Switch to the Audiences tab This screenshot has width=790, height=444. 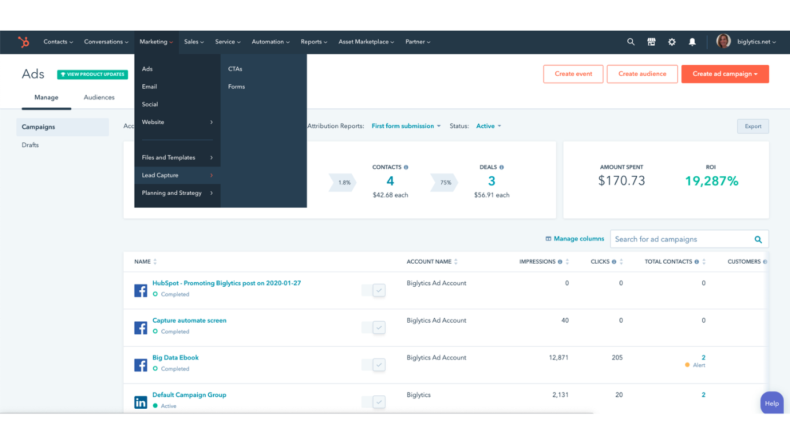click(x=99, y=97)
